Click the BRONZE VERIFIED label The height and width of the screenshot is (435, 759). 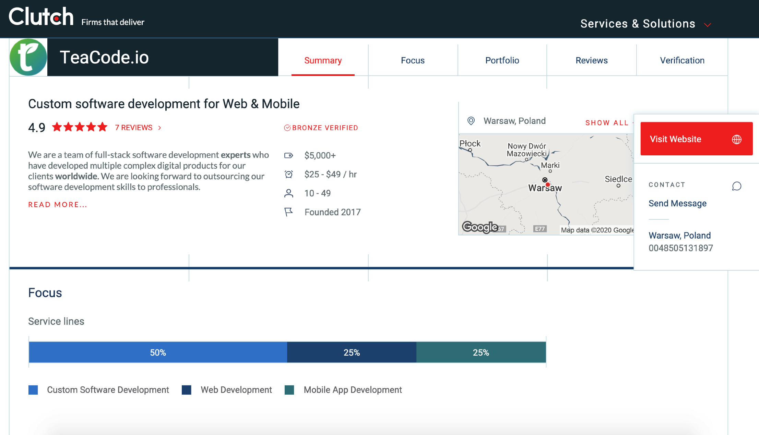(x=325, y=128)
